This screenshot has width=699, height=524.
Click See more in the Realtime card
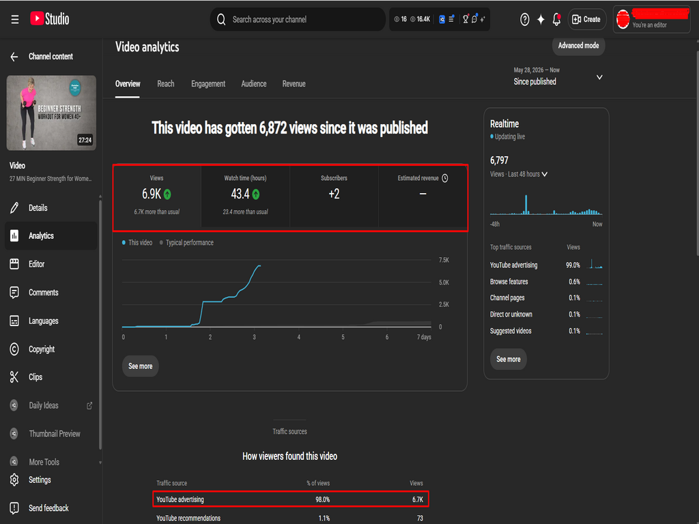coord(508,359)
